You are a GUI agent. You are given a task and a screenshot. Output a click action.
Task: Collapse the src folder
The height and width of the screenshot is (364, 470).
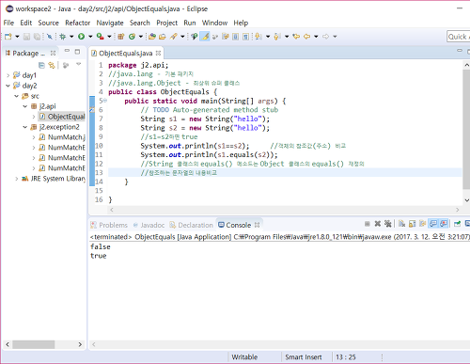click(17, 96)
